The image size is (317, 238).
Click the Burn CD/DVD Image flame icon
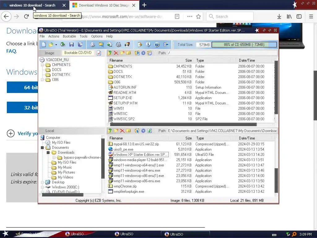coord(127,45)
